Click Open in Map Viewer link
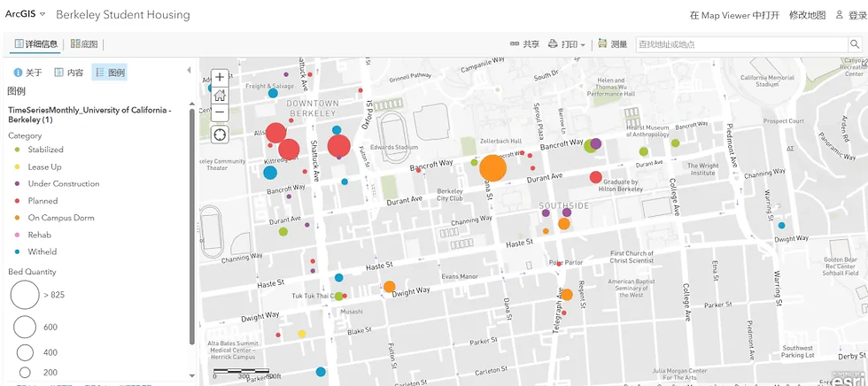 point(734,15)
